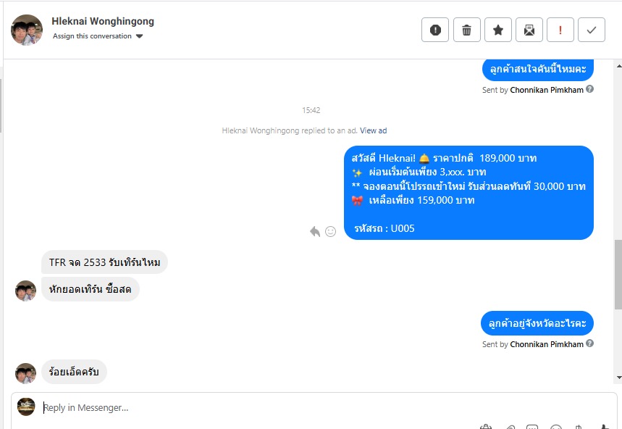
Task: Click the dropdown arrow next to Assign
Action: (x=139, y=36)
